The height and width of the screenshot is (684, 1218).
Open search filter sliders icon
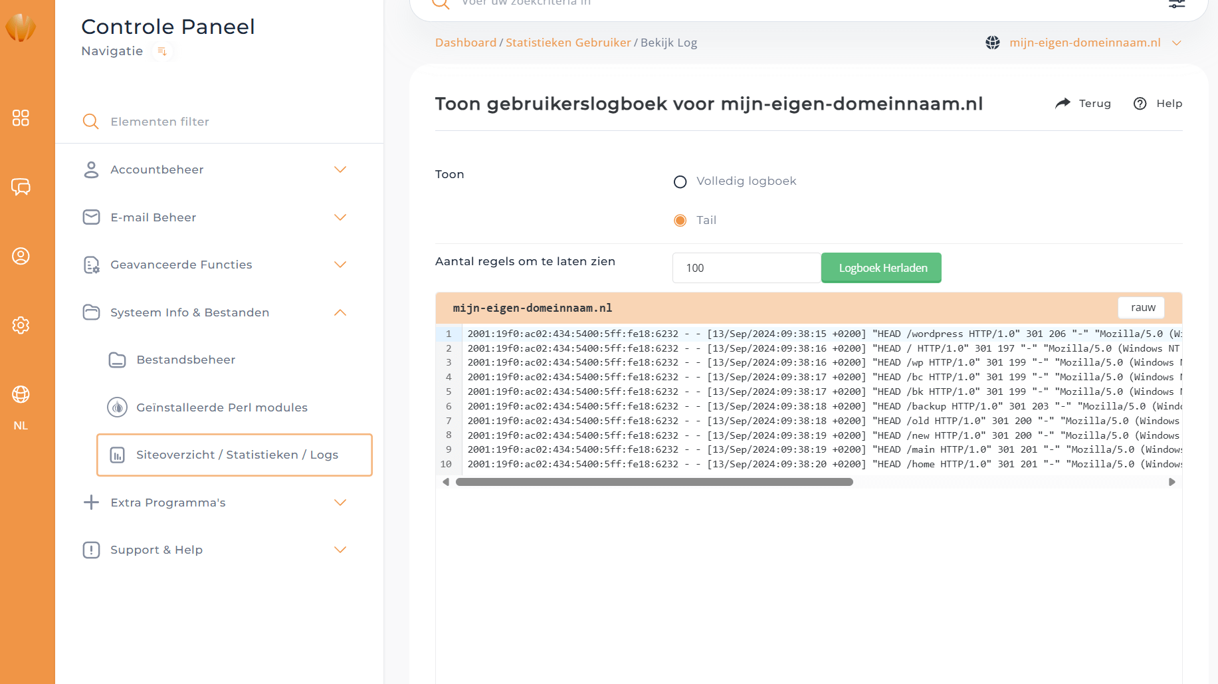pyautogui.click(x=1177, y=3)
